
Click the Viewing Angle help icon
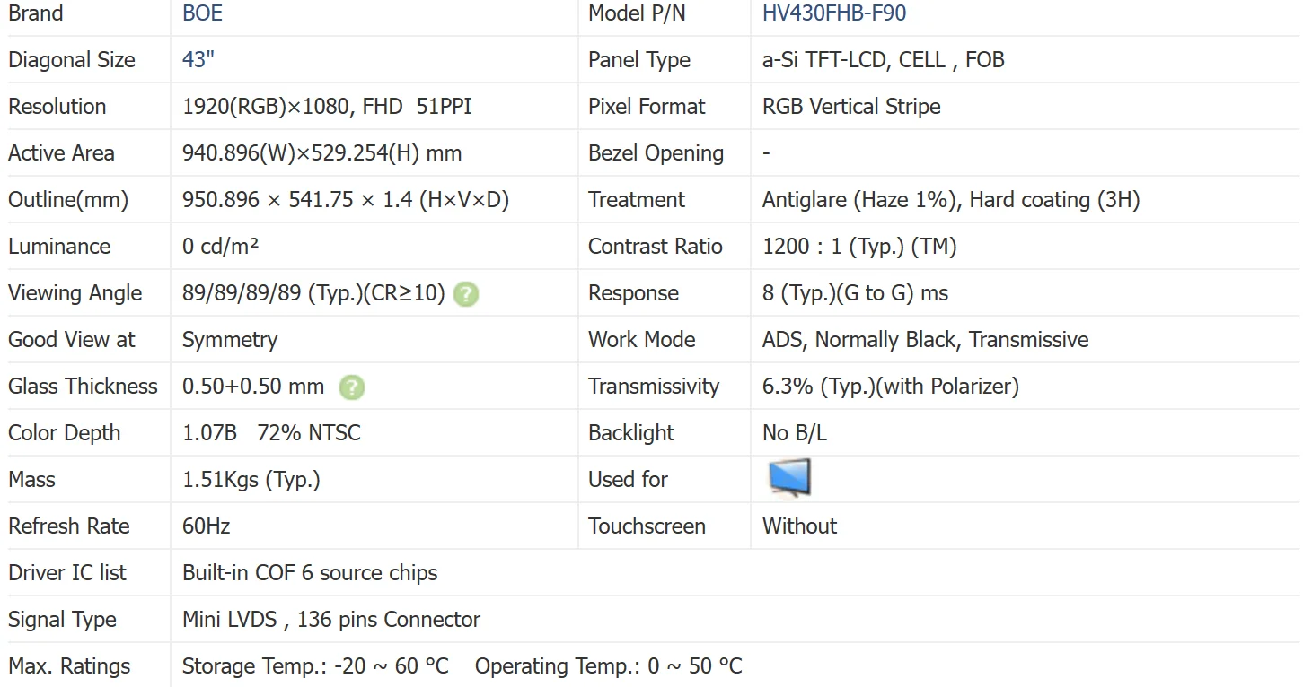[x=466, y=294]
